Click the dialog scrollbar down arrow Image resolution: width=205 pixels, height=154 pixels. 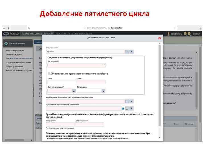point(159,138)
